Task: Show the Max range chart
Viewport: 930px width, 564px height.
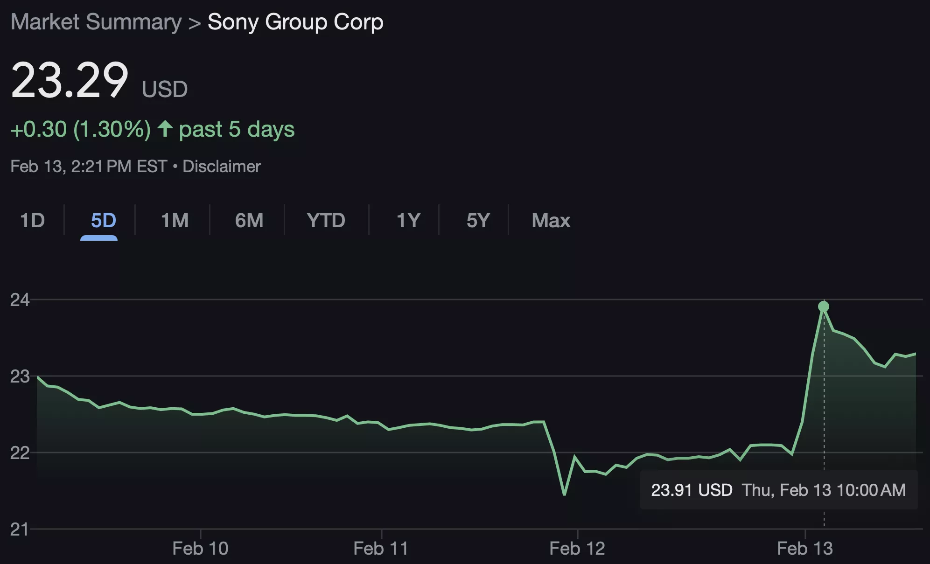Action: [x=551, y=220]
